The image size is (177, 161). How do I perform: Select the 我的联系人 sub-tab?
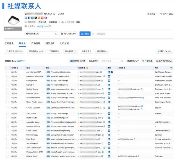pyautogui.click(x=102, y=51)
